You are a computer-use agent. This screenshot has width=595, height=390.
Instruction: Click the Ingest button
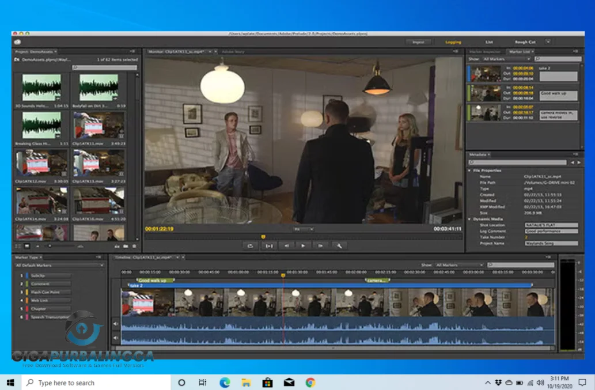(418, 41)
